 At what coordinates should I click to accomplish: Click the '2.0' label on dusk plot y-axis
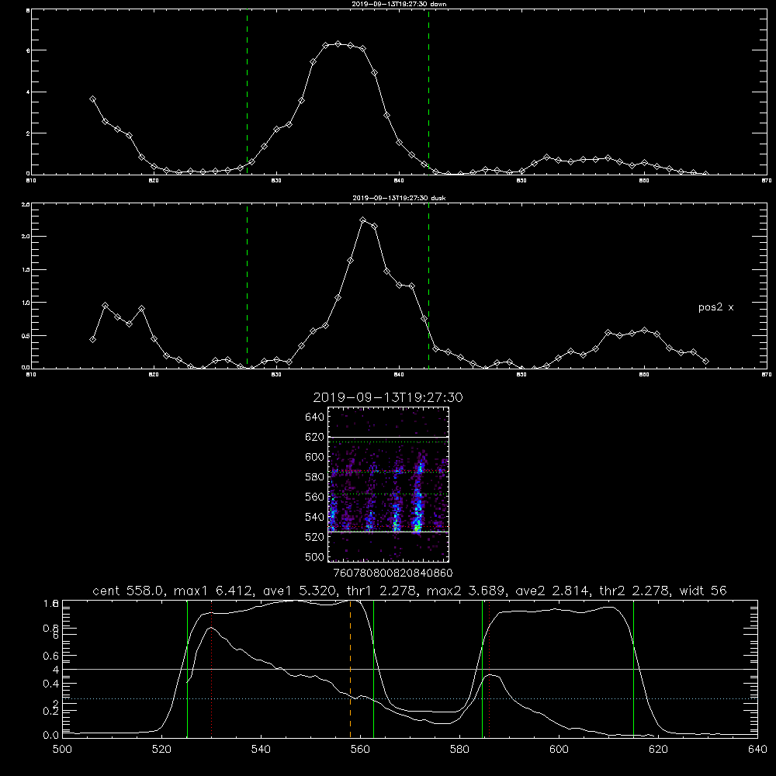pos(26,237)
